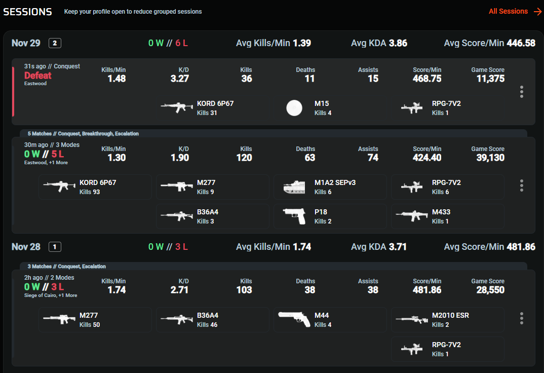Click the Avg KDA 3.86 stat
Image resolution: width=544 pixels, height=373 pixels.
click(379, 43)
